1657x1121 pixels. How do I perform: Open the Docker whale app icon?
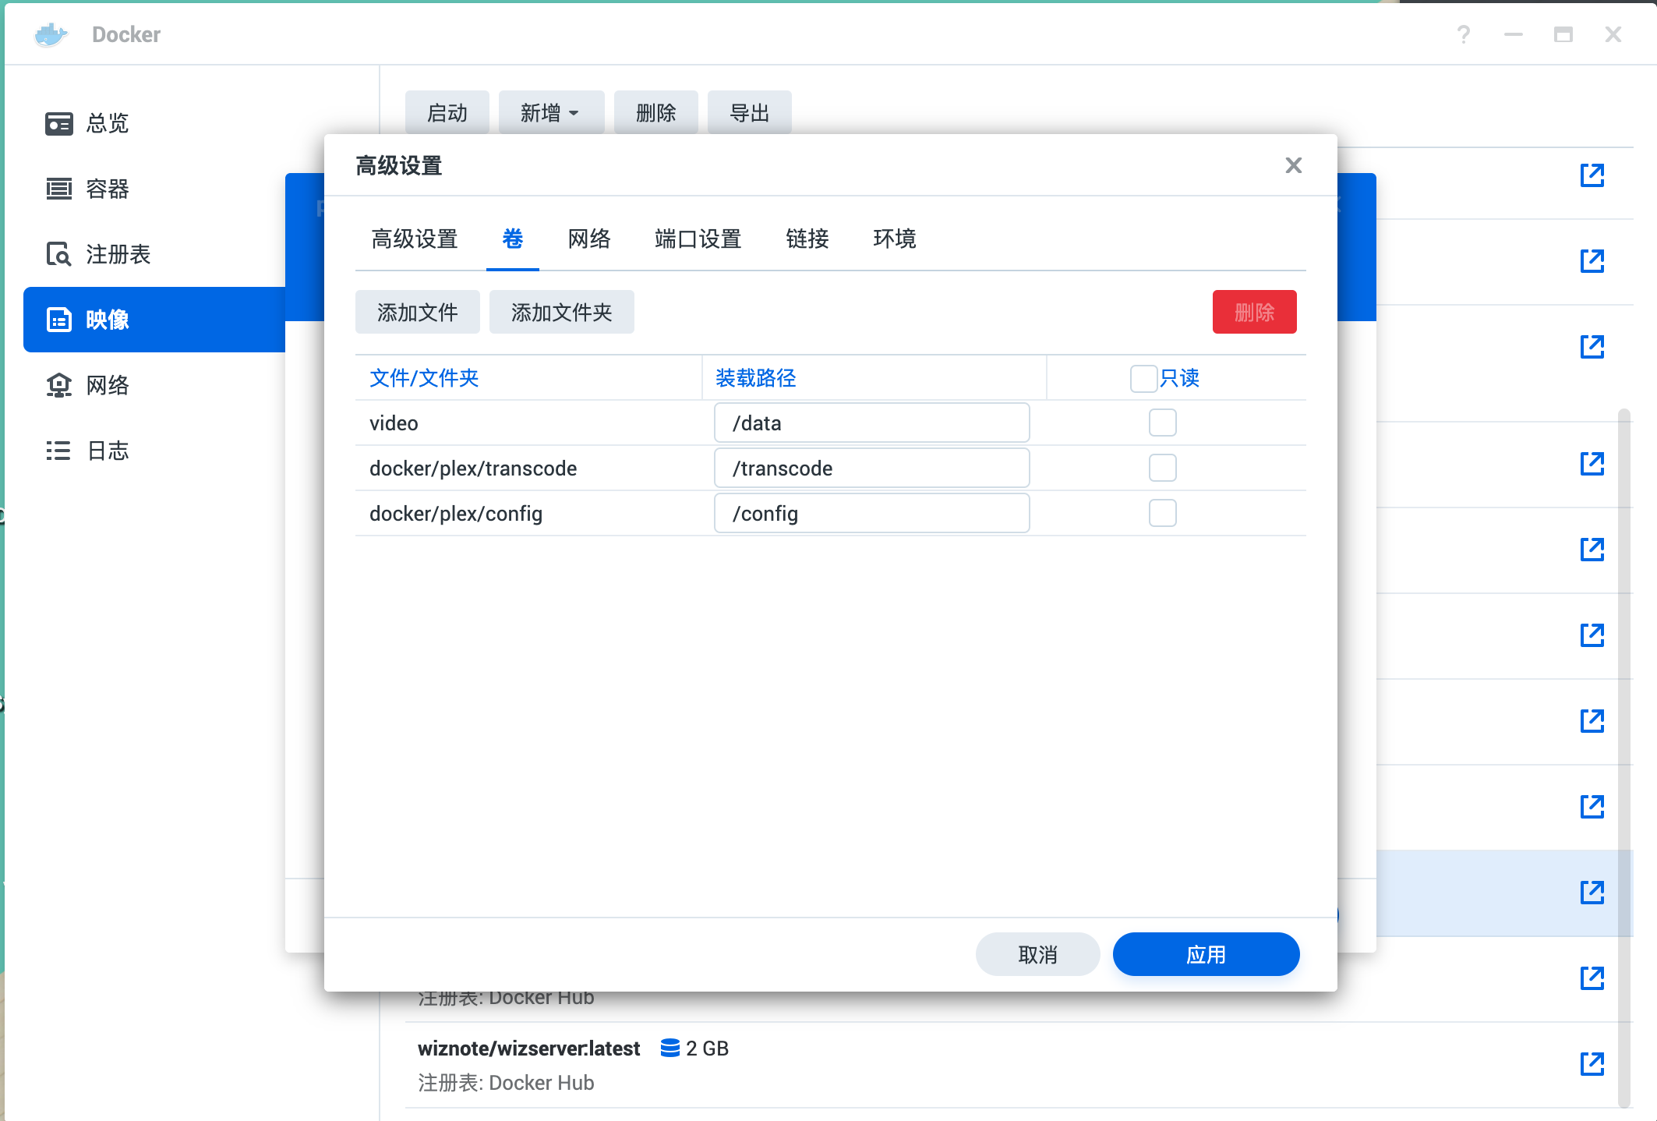tap(51, 34)
